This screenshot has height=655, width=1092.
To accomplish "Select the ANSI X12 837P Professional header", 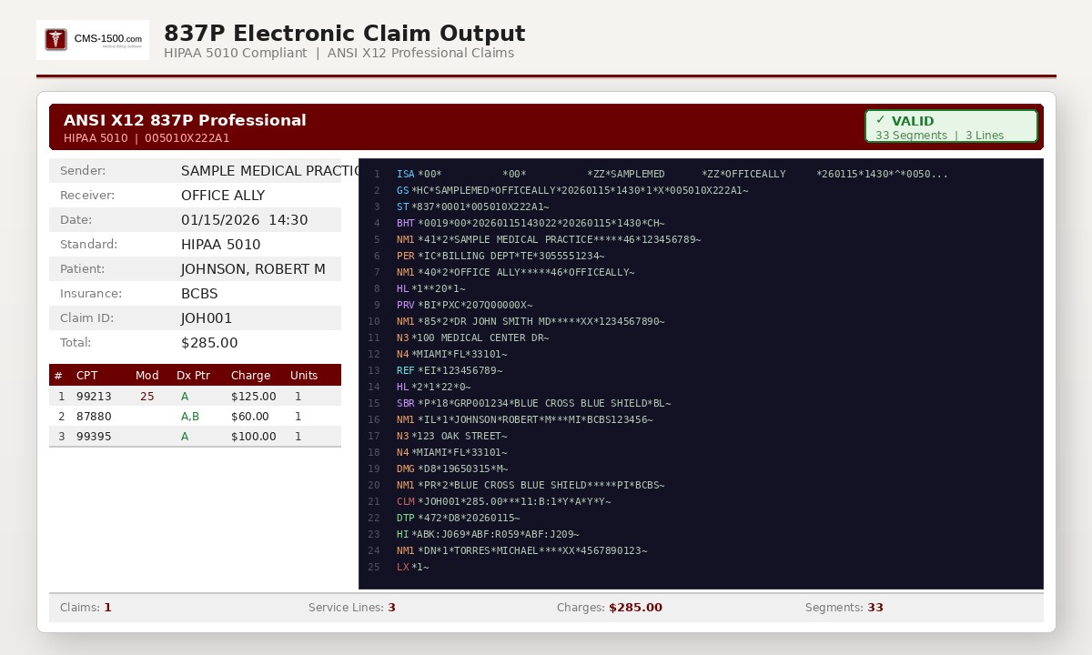I will click(185, 120).
